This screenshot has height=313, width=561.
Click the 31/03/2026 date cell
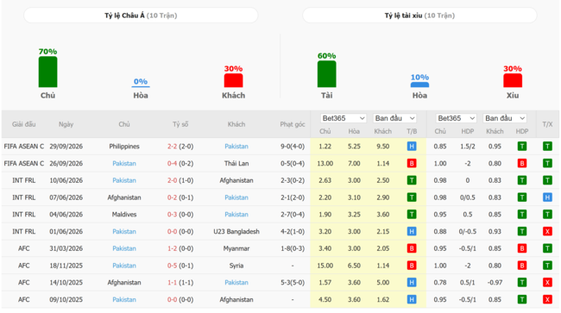(x=66, y=248)
